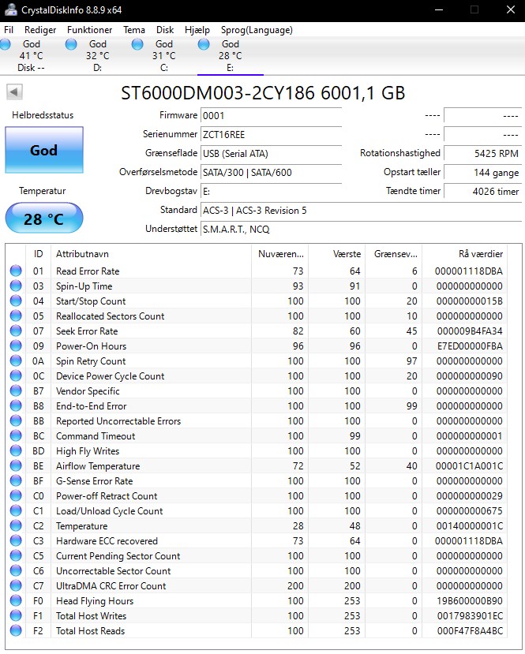Screen dimensions: 525x654
Task: Click the Serienummer field ZCT16REE
Action: coord(271,134)
